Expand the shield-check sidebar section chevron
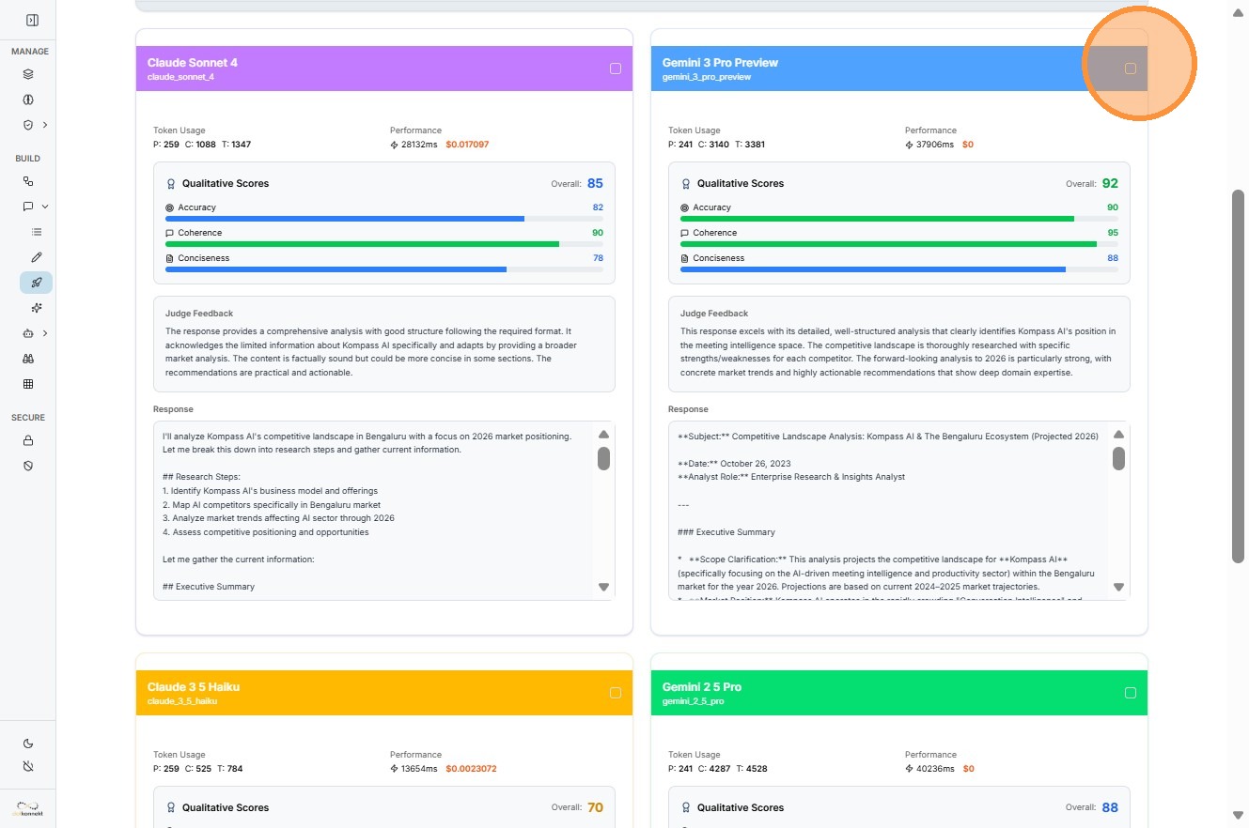Screen dimensions: 1249x828 pyautogui.click(x=45, y=125)
